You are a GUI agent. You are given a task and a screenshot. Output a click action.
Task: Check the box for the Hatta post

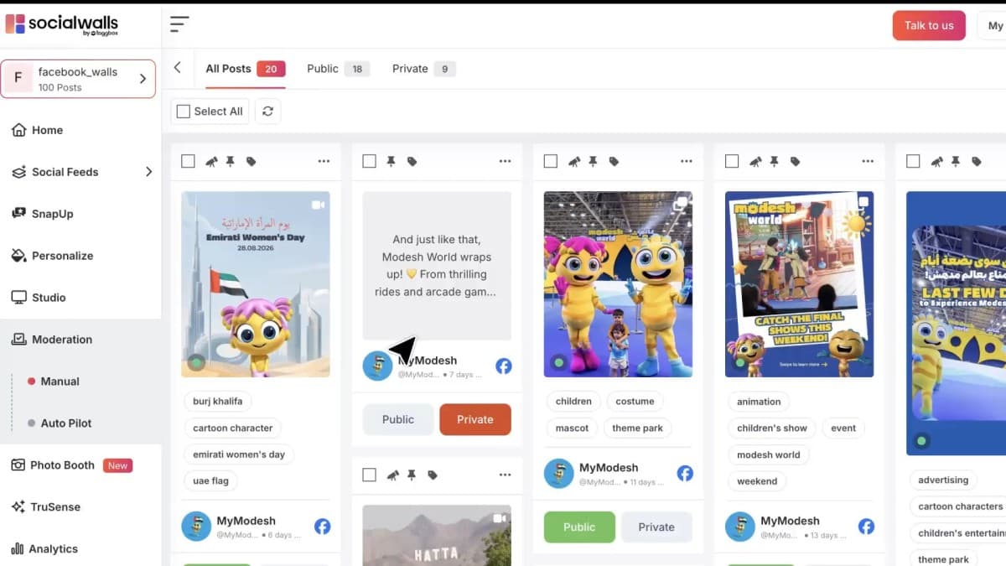[x=369, y=475]
